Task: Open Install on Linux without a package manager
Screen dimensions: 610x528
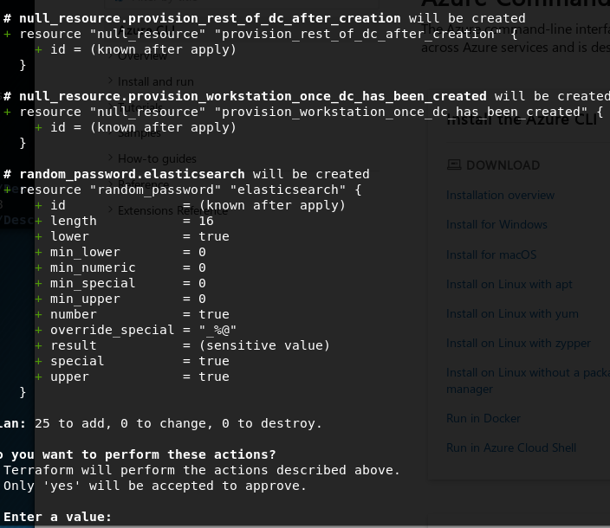Action: 527,373
